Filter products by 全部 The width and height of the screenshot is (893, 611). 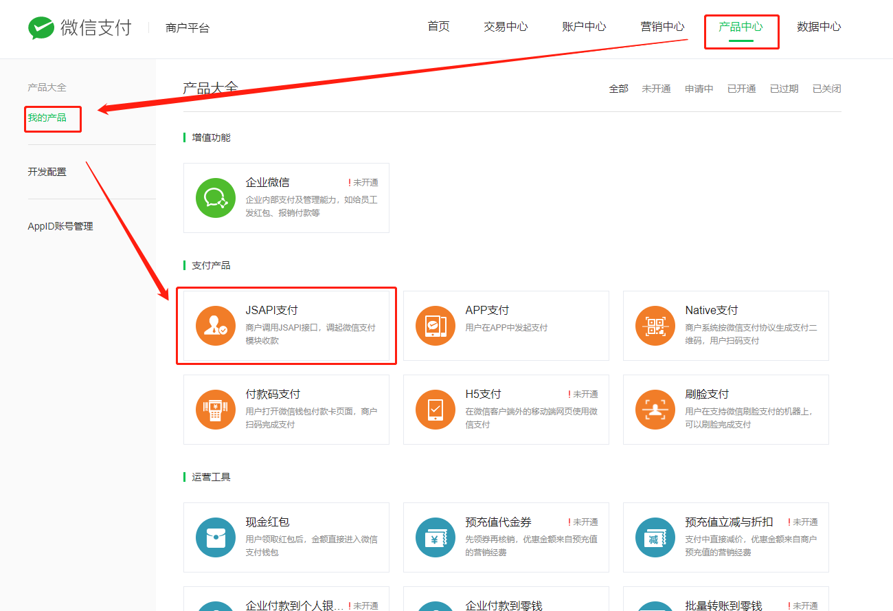coord(618,89)
